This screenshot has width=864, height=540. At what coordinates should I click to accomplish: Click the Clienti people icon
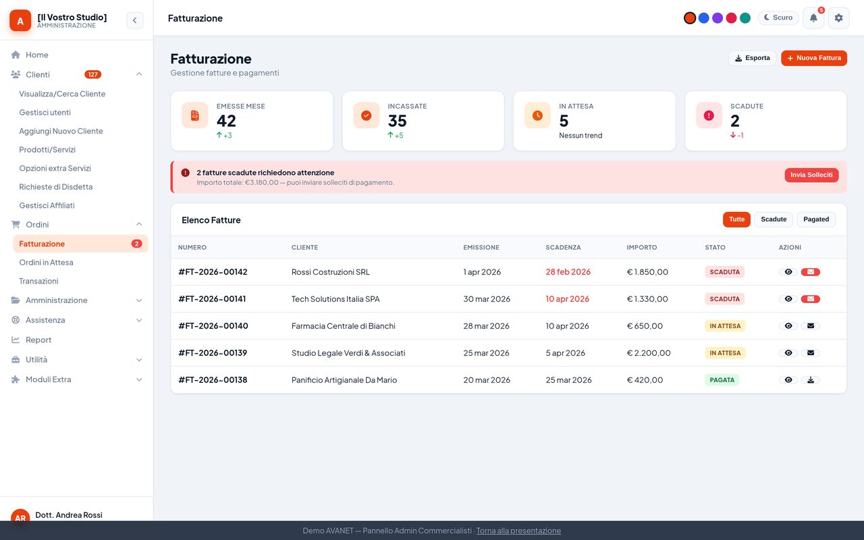(16, 74)
